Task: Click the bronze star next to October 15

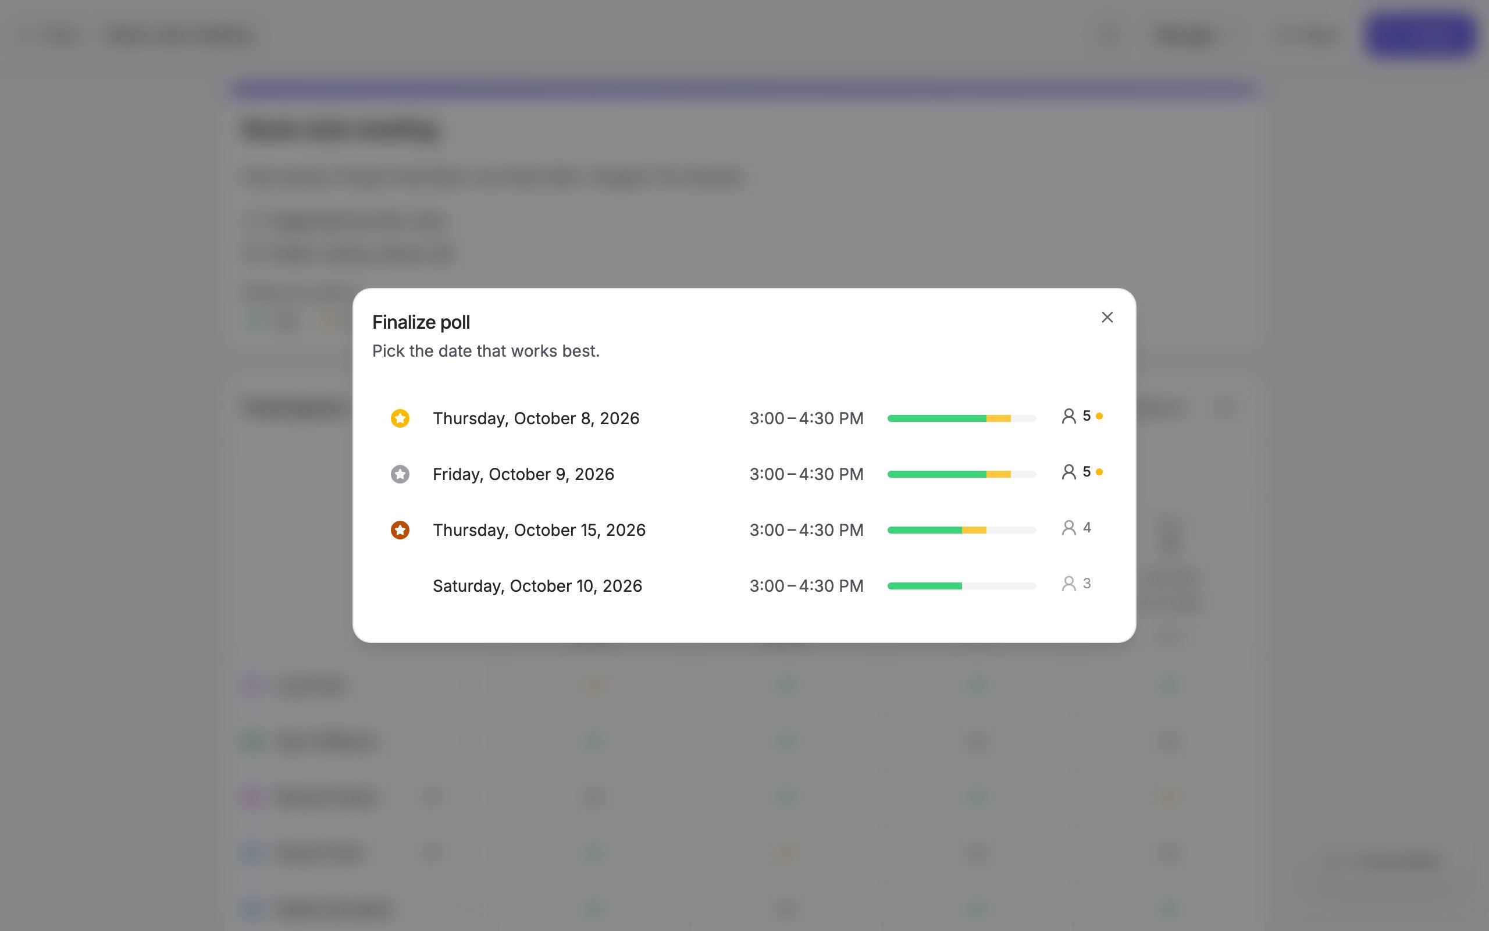Action: click(400, 530)
